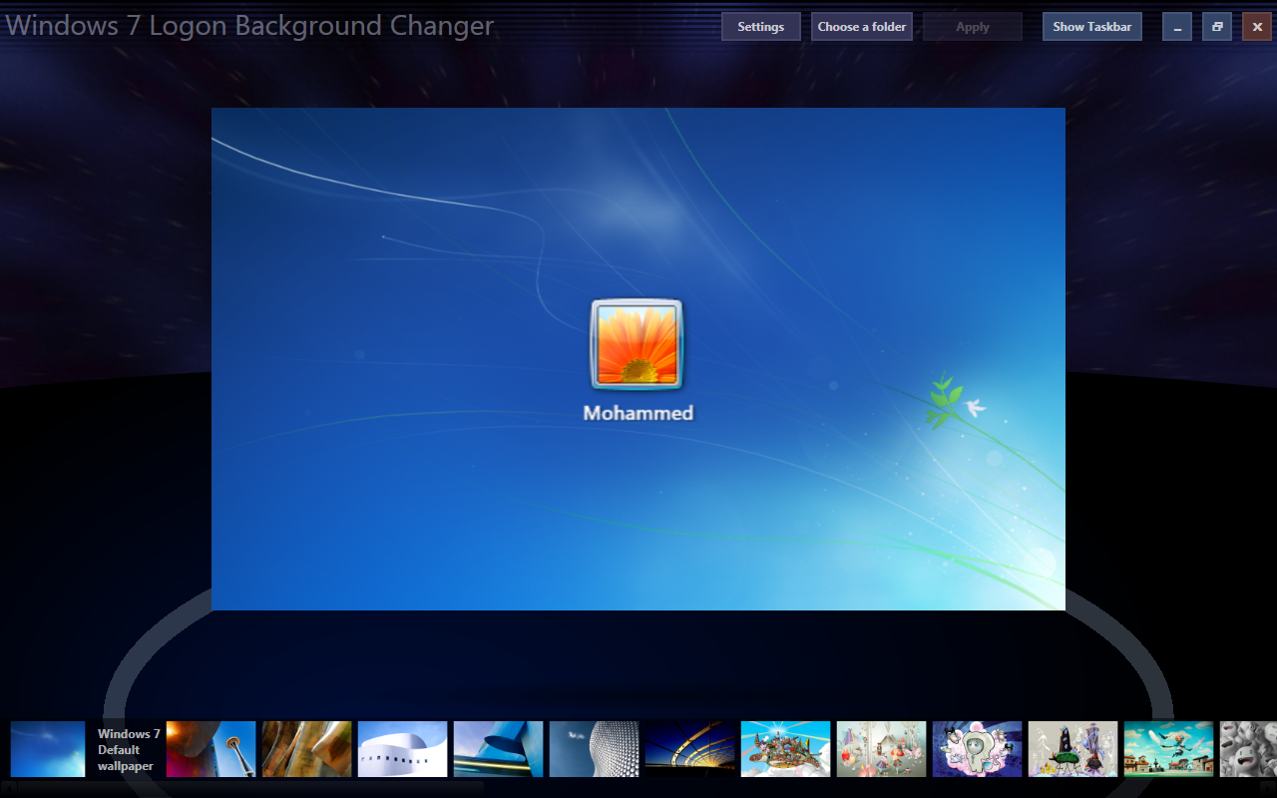The height and width of the screenshot is (798, 1277).
Task: Click Choose a folder
Action: click(x=862, y=27)
